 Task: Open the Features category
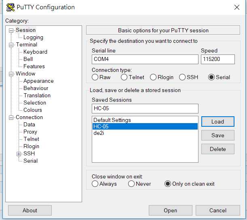pyautogui.click(x=34, y=66)
